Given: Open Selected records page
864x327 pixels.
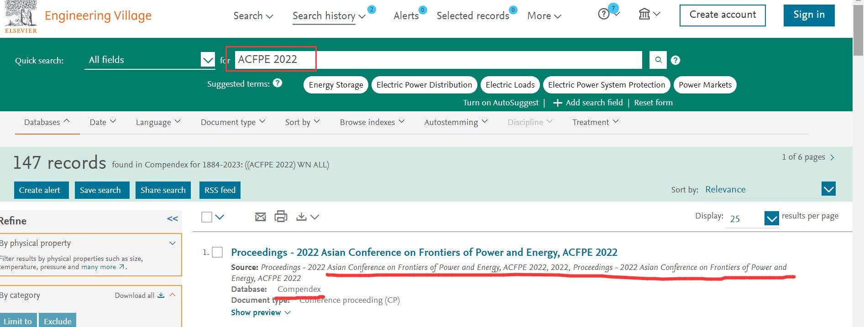Looking at the screenshot, I should coord(473,16).
